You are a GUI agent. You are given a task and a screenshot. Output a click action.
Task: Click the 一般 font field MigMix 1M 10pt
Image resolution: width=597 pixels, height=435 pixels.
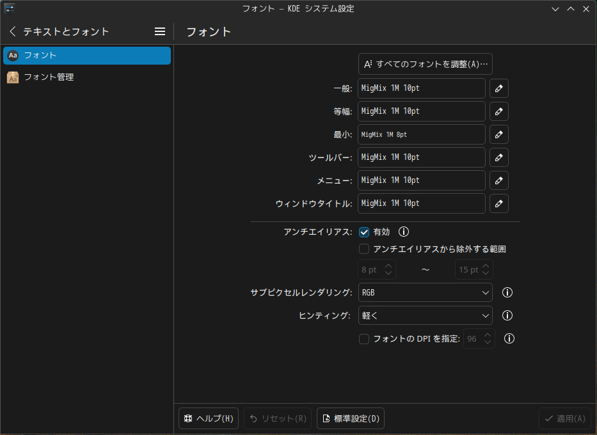422,88
